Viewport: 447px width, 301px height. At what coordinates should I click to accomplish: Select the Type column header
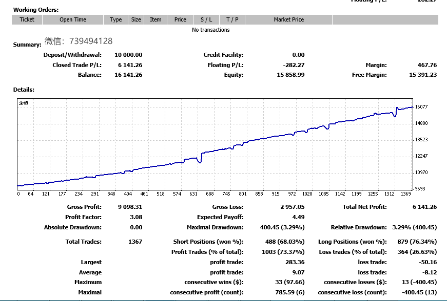(x=116, y=19)
